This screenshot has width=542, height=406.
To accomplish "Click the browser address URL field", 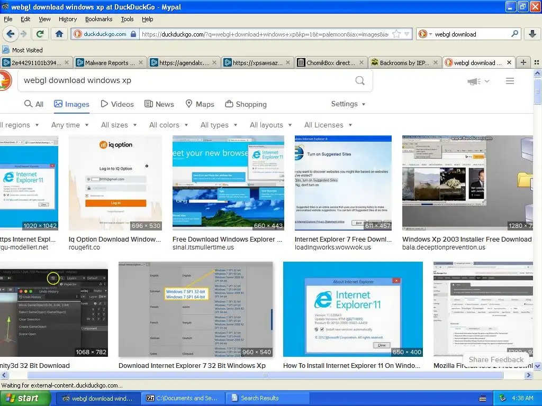I will pyautogui.click(x=265, y=34).
